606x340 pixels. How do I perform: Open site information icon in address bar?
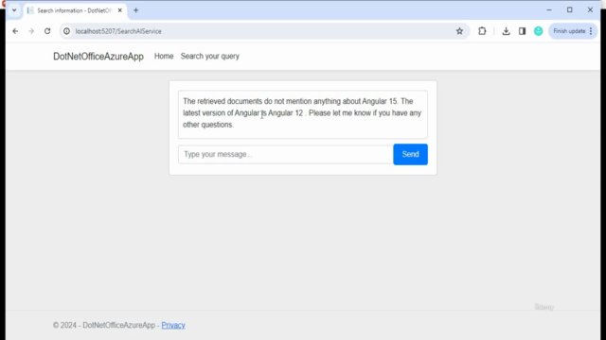pos(67,31)
